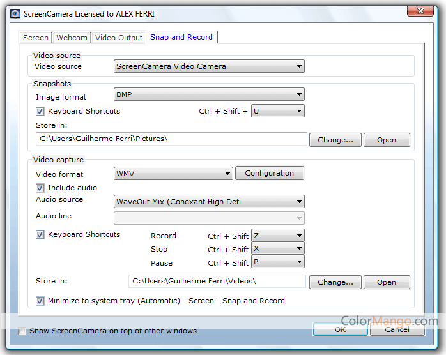Click Change button for Pictures folder
Screen dimensions: 446x355
coord(335,140)
